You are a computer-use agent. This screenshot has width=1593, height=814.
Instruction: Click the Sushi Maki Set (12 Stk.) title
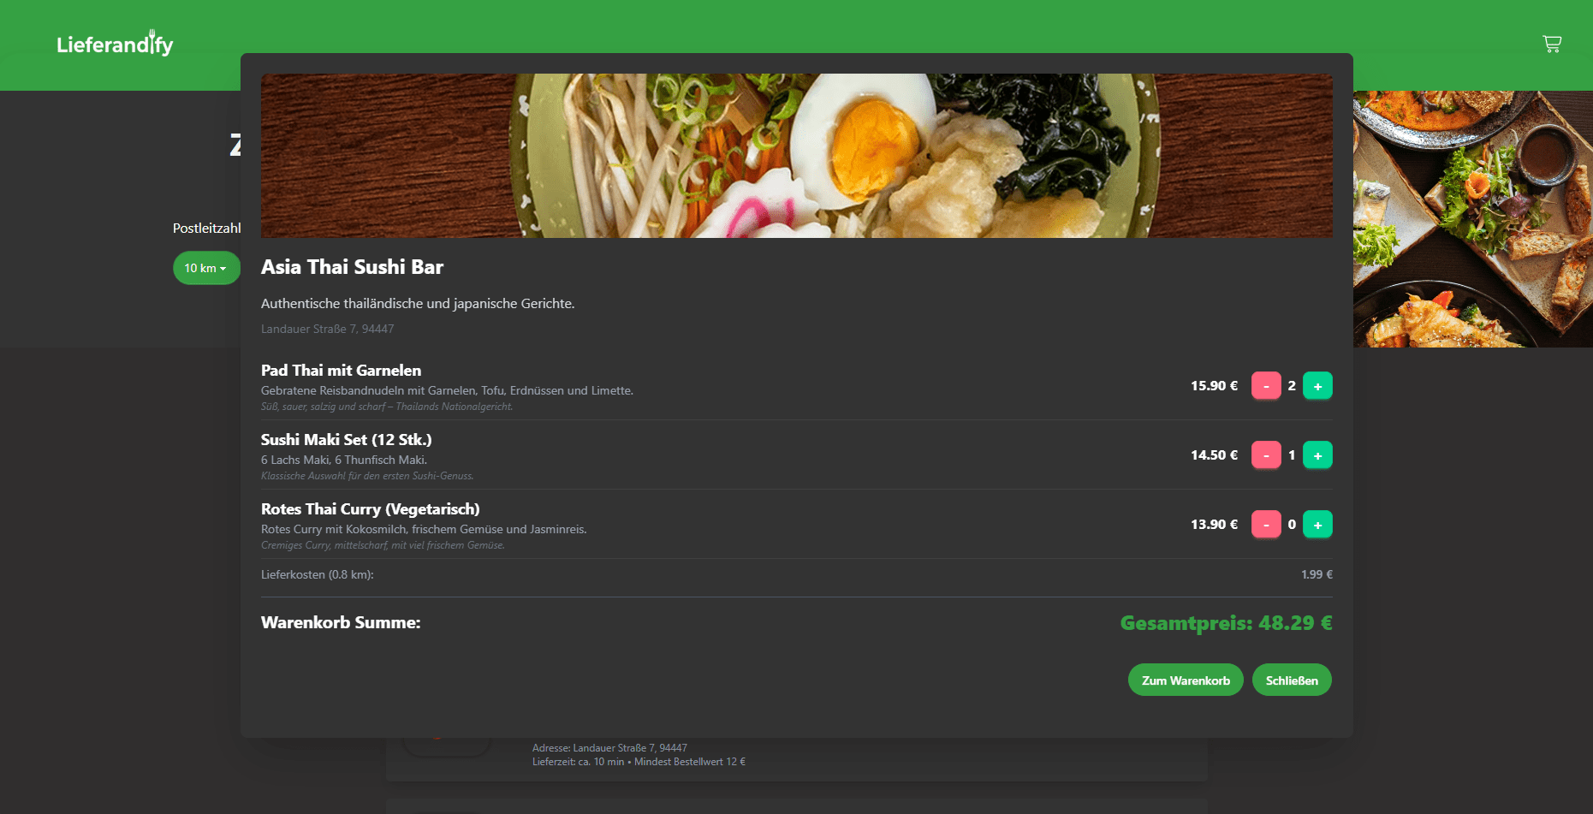(x=346, y=440)
